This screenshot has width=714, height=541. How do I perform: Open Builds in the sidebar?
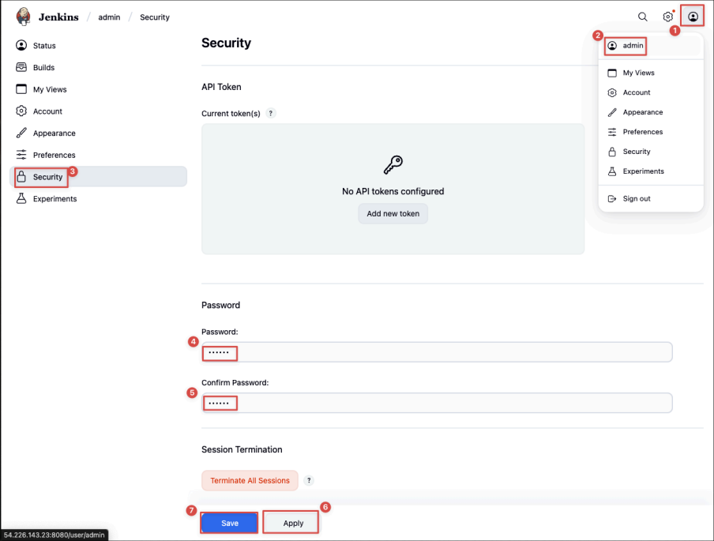click(x=99, y=67)
